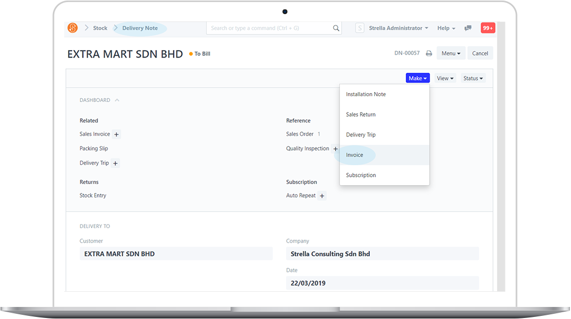This screenshot has width=571, height=319.
Task: Go to Stock breadcrumb link
Action: 100,28
